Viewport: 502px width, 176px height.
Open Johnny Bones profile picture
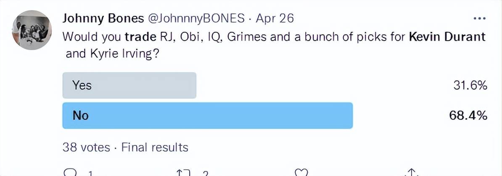tap(32, 30)
